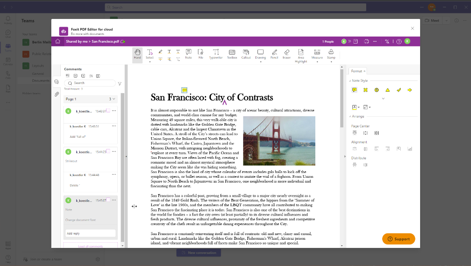
Task: Click the orange Support button
Action: point(399,239)
